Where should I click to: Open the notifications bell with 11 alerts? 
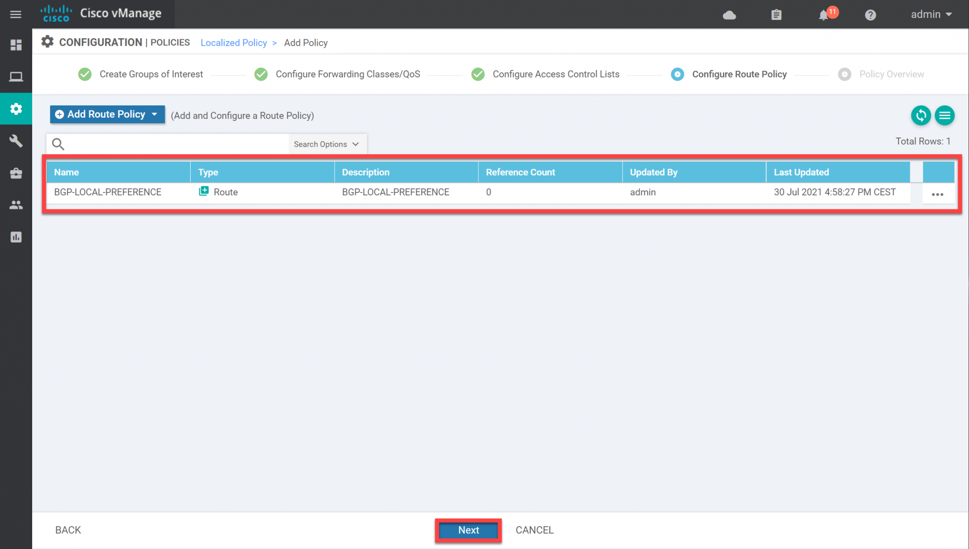pyautogui.click(x=824, y=15)
